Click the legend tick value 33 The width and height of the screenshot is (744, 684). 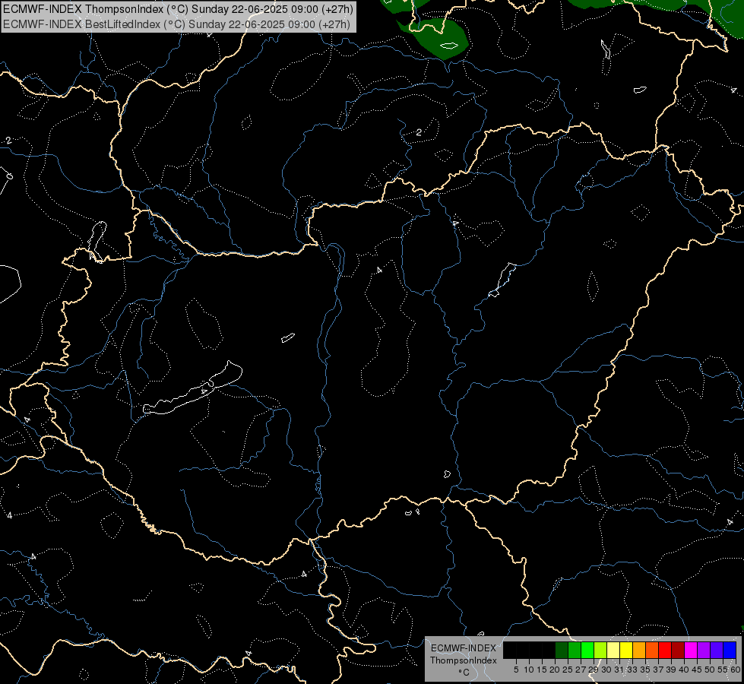tap(632, 670)
